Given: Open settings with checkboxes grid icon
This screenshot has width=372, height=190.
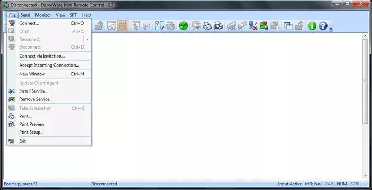Looking at the screenshot, I should pyautogui.click(x=159, y=25).
